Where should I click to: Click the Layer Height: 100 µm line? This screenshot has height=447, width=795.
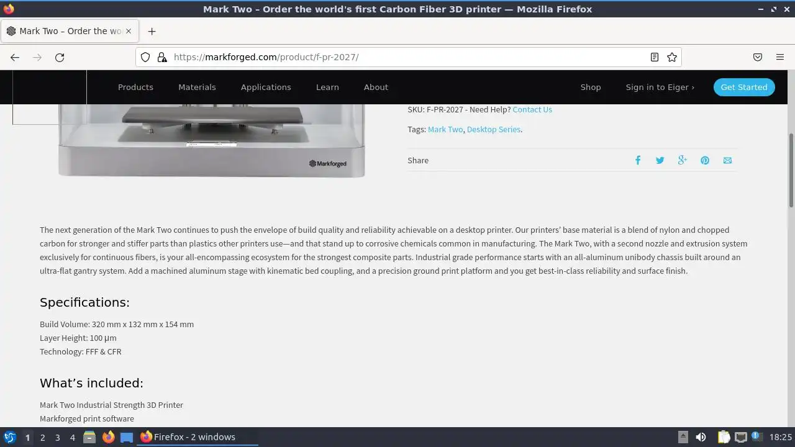78,338
